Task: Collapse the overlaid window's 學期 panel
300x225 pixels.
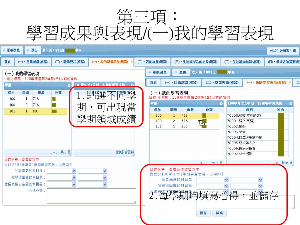Action: pos(221,103)
